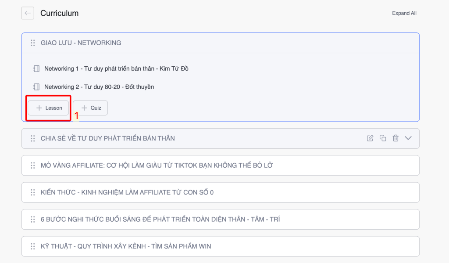Add a new Lesson to Networking section
The image size is (449, 263).
[48, 108]
